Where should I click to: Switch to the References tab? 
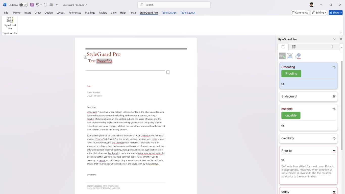[x=75, y=13]
